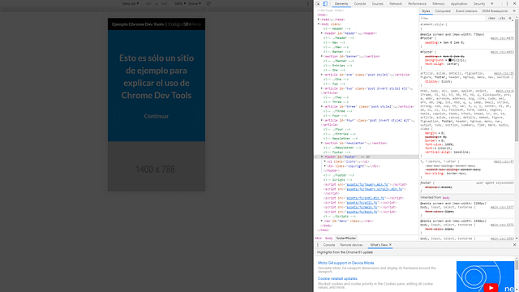Open the Moto G4 device dropdown
519x292 pixels.
131,3
